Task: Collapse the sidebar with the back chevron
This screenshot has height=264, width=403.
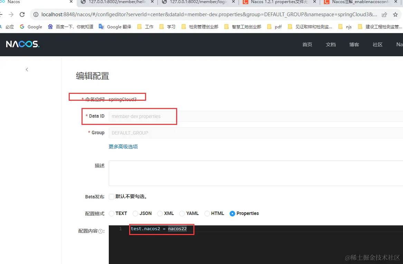Action: 27,70
